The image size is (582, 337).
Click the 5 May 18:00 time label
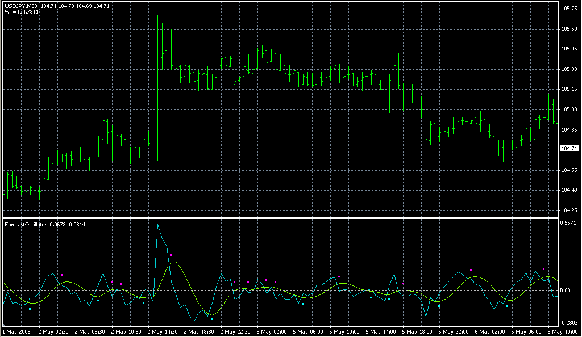coord(418,330)
